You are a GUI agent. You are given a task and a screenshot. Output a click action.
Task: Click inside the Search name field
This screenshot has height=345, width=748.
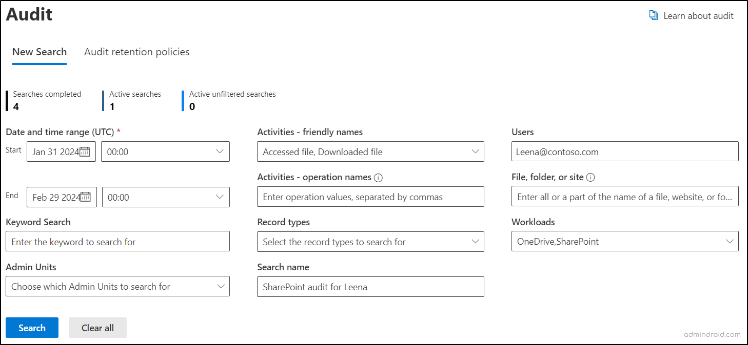pyautogui.click(x=370, y=287)
